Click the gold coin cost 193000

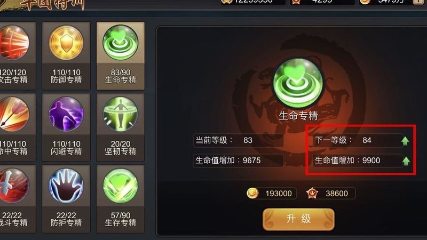[x=272, y=194]
